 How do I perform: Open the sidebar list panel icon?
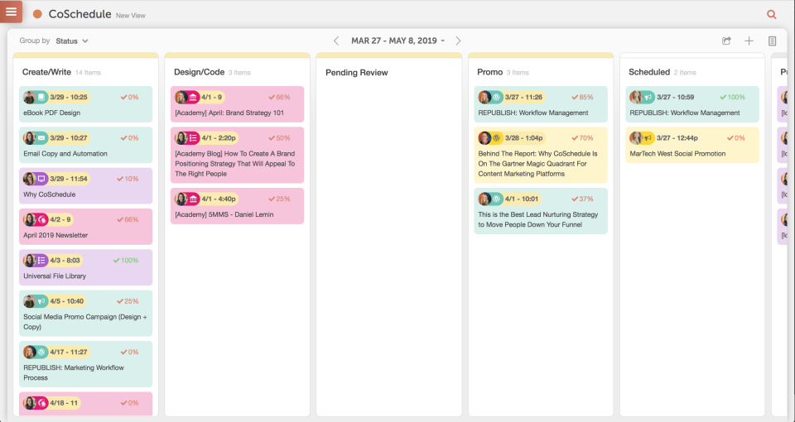click(x=772, y=41)
